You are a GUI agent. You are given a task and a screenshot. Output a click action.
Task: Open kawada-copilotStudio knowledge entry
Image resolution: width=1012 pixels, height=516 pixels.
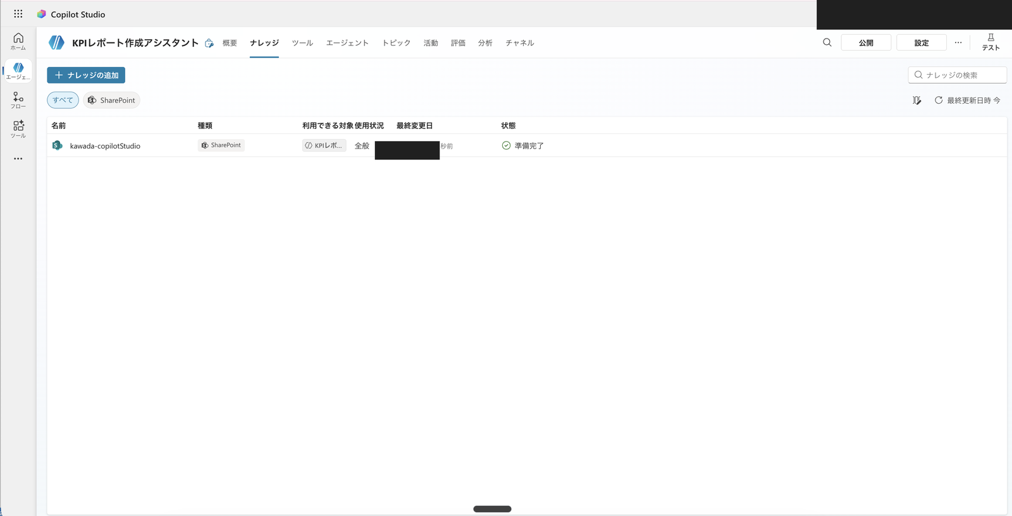[x=105, y=146]
